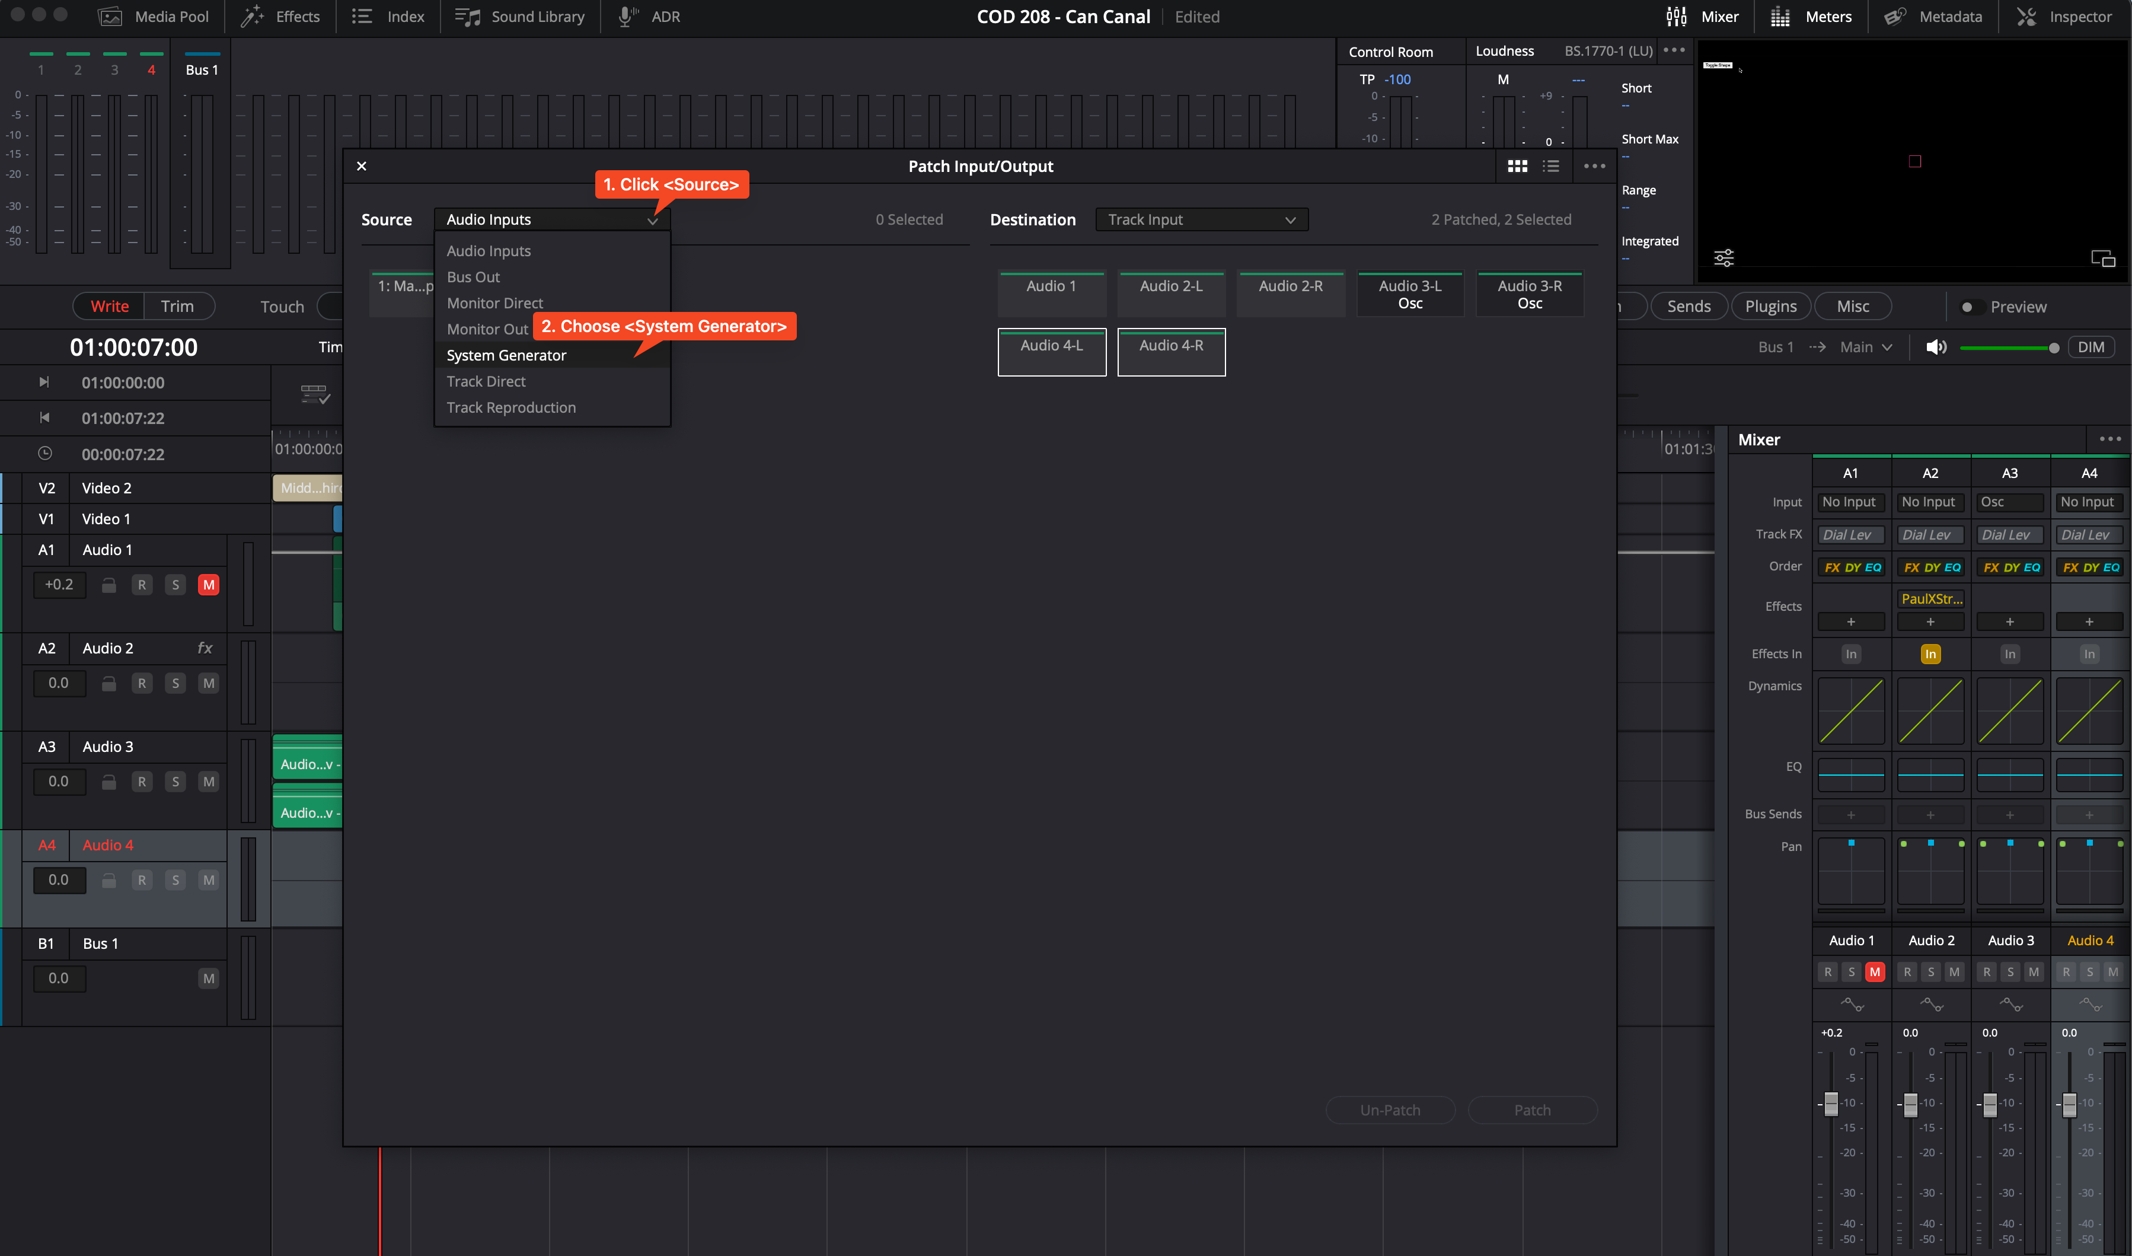
Task: Close the Patch Input/Output dialog
Action: [x=361, y=166]
